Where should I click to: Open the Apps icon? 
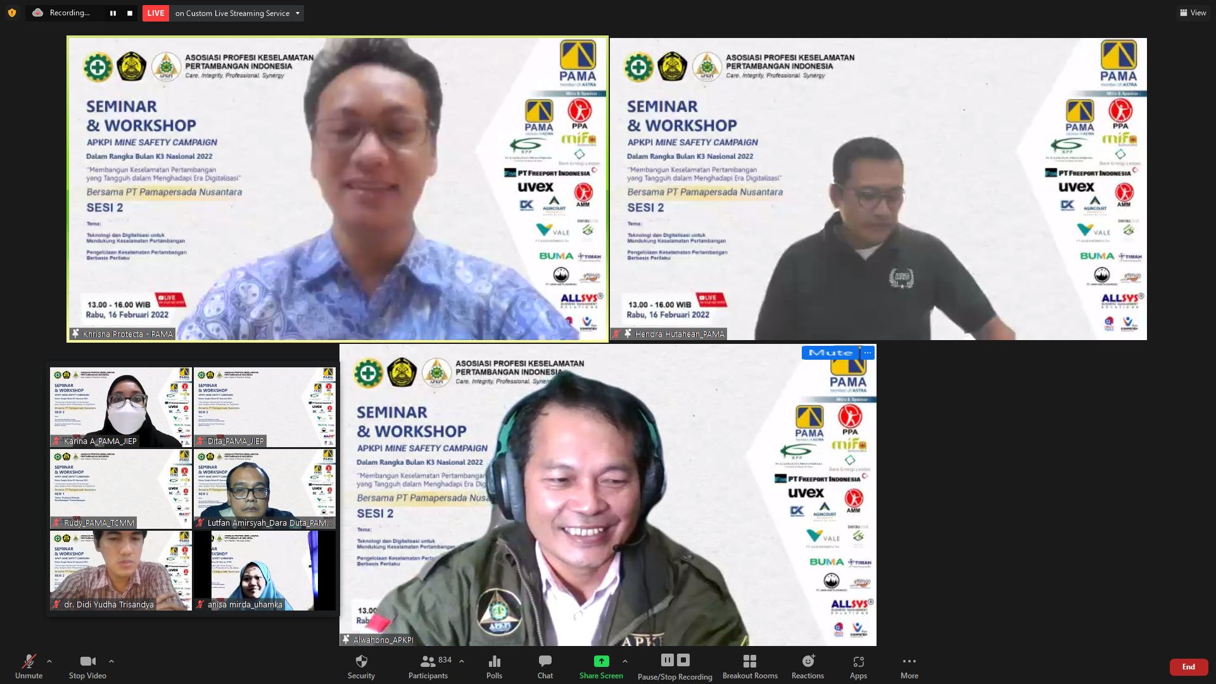pyautogui.click(x=858, y=662)
